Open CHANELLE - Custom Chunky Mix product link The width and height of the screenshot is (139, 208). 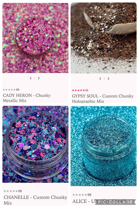35,200
